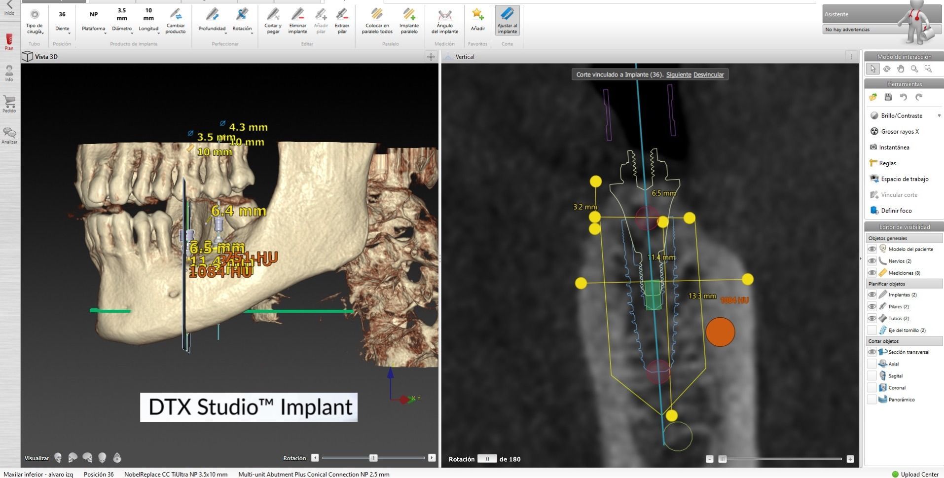Add to Favoritos with the Añadir star
This screenshot has height=478, width=944.
[x=477, y=20]
